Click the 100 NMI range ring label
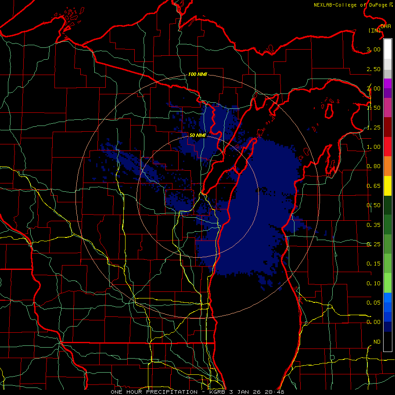This screenshot has height=395, width=395. (x=197, y=74)
